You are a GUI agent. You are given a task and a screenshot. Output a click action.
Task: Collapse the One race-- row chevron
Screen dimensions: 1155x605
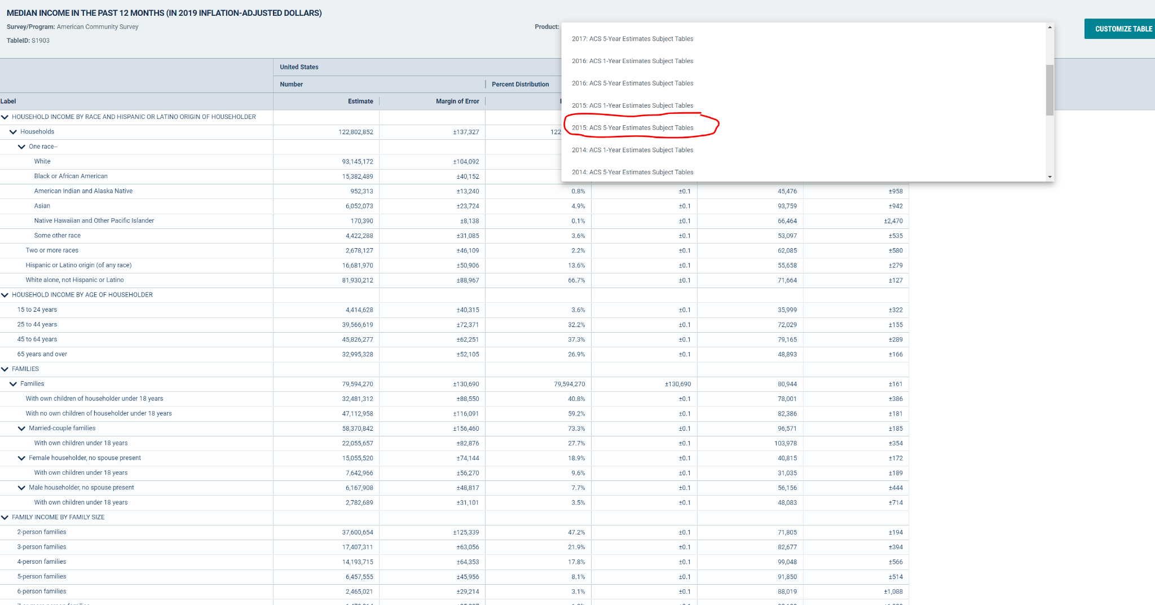pos(21,147)
